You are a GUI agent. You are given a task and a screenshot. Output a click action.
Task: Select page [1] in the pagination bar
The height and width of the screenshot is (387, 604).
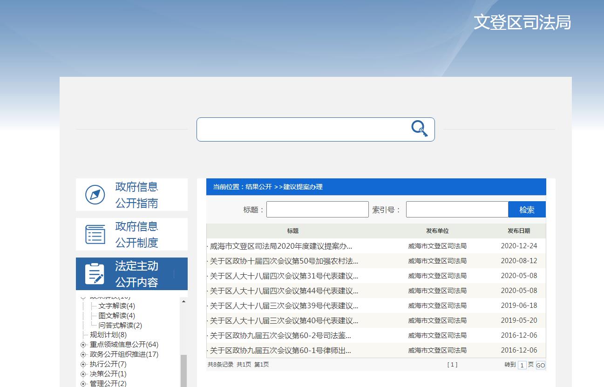(x=452, y=365)
